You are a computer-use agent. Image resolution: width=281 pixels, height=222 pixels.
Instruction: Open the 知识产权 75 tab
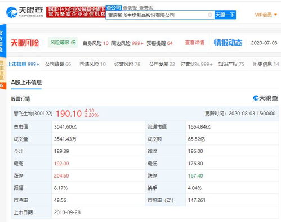click(x=231, y=64)
